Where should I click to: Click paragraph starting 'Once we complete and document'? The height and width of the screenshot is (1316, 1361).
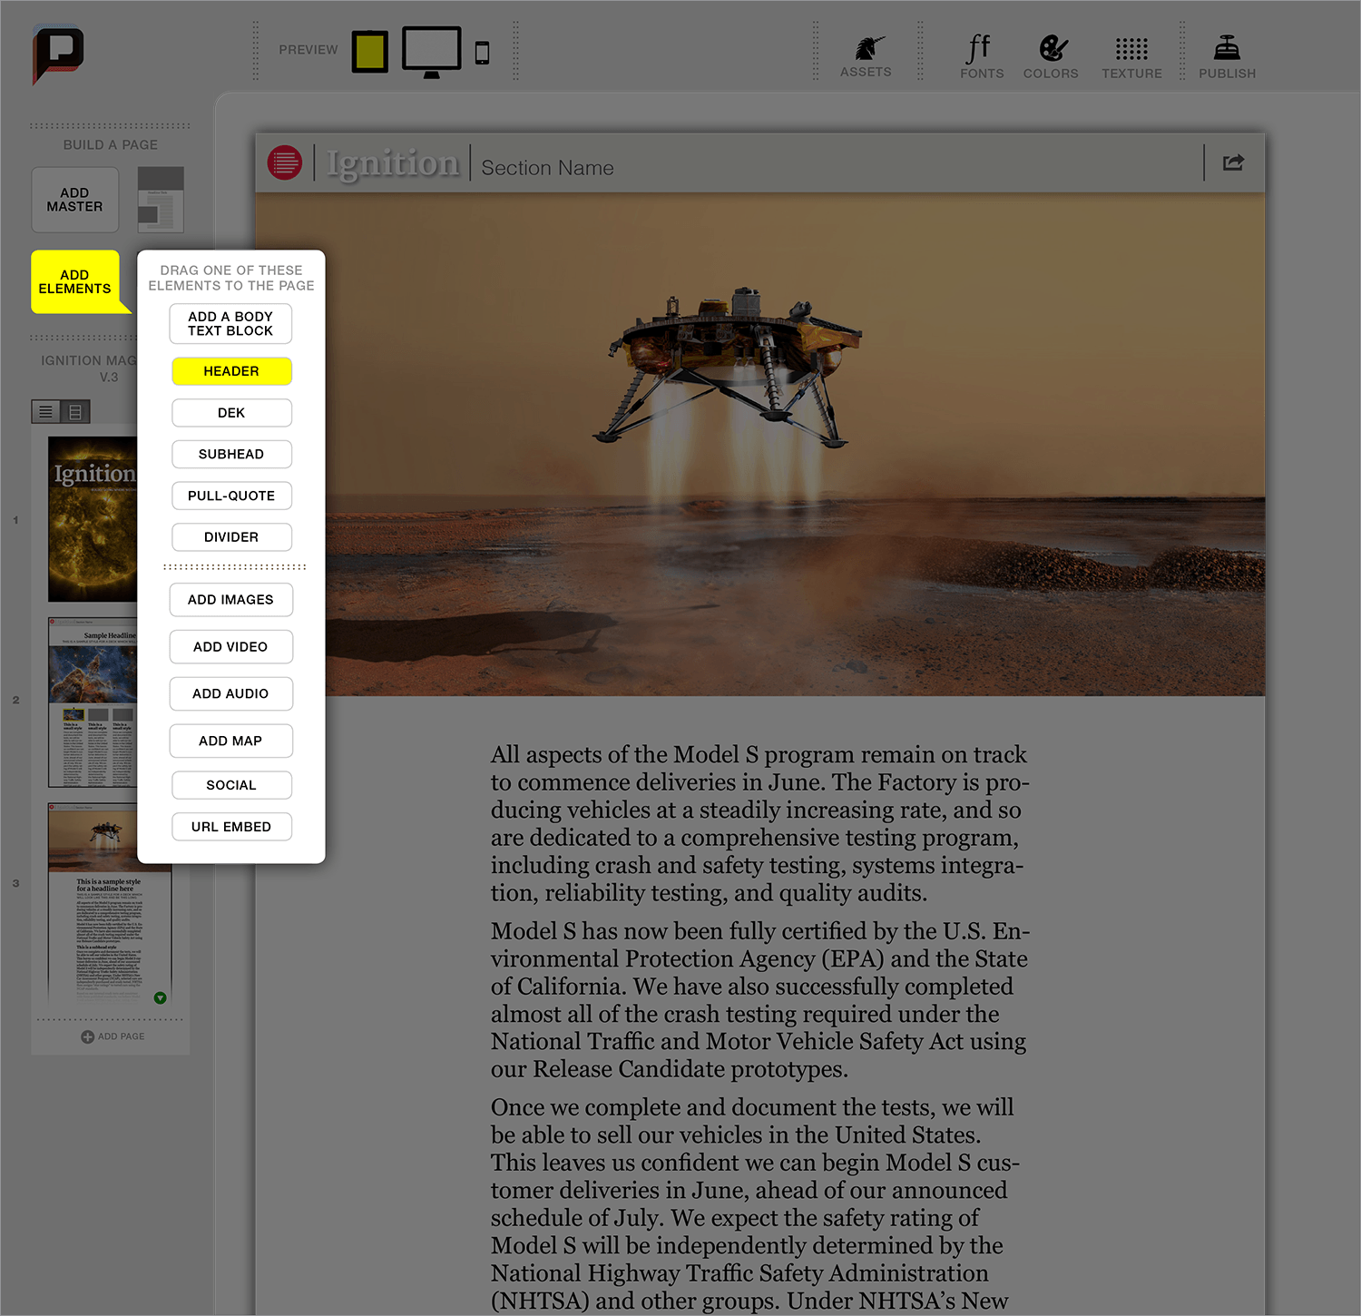[755, 1204]
